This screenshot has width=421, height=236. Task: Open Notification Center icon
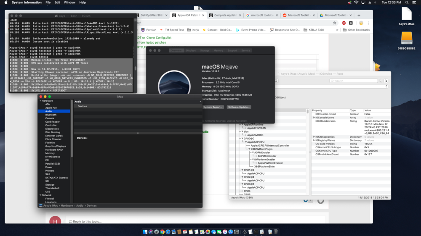click(x=414, y=3)
